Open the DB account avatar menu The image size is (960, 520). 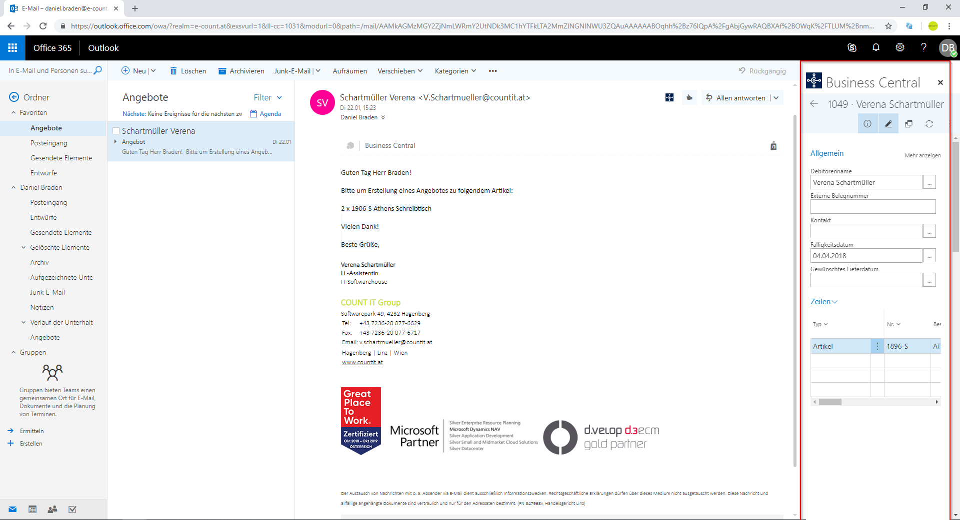pyautogui.click(x=947, y=48)
